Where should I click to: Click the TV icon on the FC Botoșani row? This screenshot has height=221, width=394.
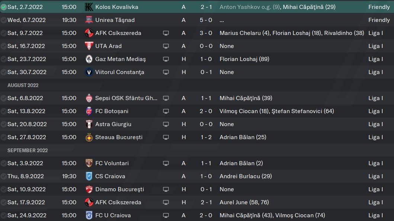click(x=166, y=111)
